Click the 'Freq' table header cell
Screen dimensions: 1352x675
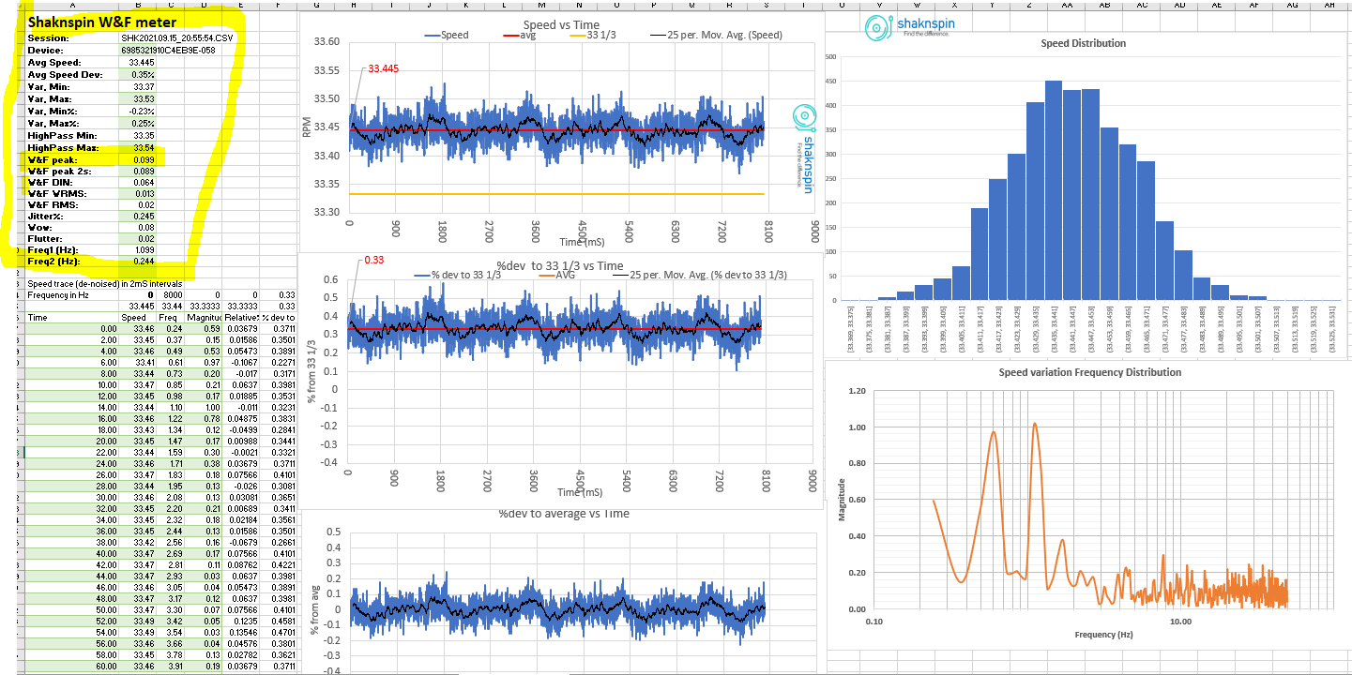tap(171, 317)
